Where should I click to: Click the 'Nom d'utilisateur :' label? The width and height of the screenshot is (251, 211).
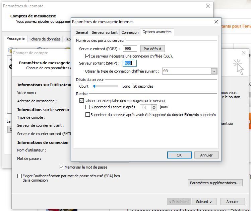(x=32, y=150)
